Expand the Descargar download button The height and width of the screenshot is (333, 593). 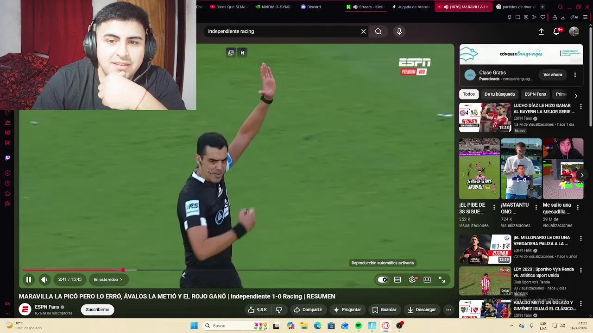coord(422,310)
